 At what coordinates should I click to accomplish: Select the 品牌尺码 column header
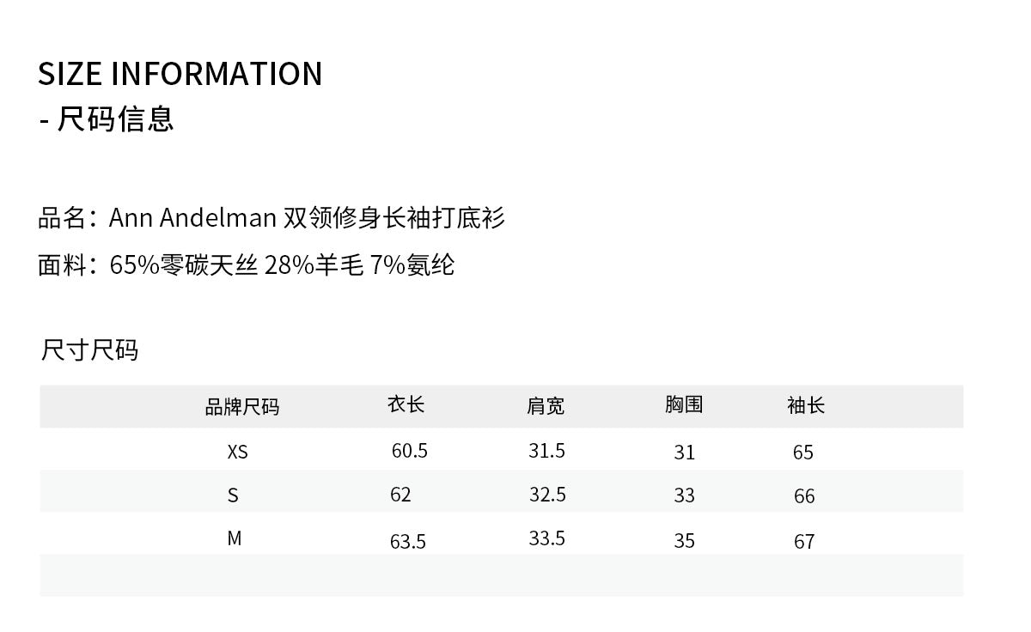click(241, 407)
